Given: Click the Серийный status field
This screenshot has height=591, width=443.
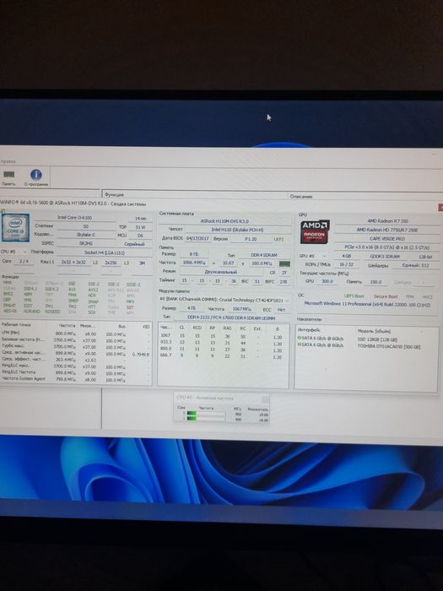Looking at the screenshot, I should tap(134, 244).
